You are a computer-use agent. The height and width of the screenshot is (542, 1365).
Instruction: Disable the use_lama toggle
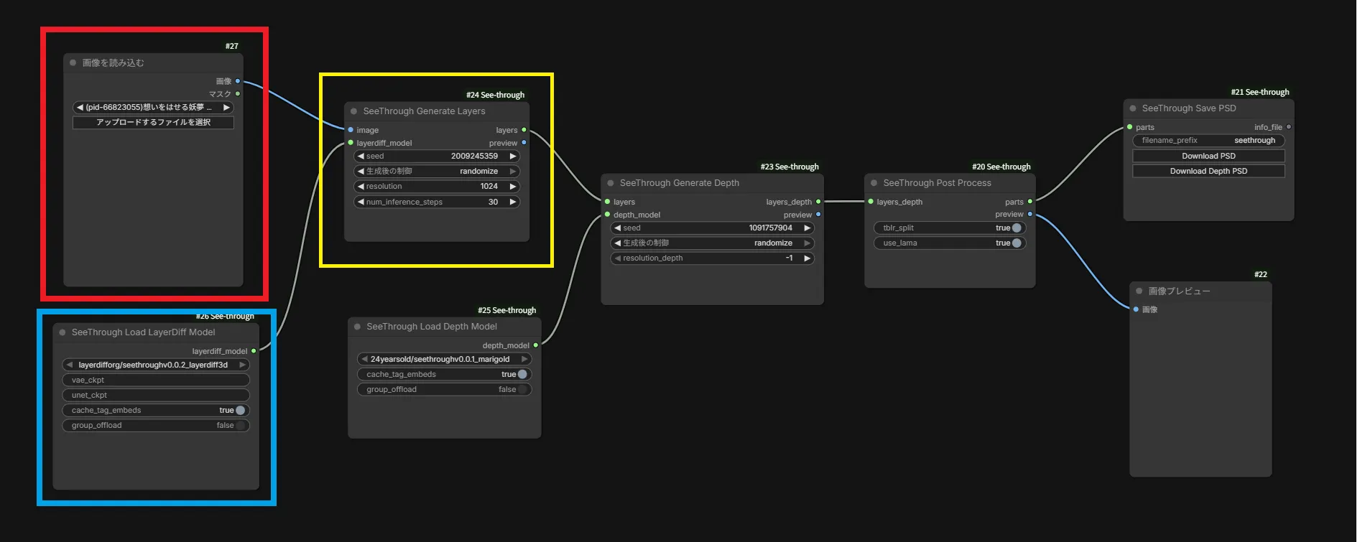pos(1016,243)
